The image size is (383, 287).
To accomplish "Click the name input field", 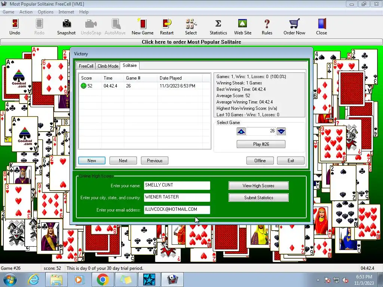I will 177,185.
